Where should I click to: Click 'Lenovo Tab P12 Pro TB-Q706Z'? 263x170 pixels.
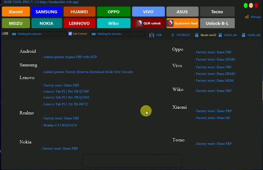tap(66, 97)
